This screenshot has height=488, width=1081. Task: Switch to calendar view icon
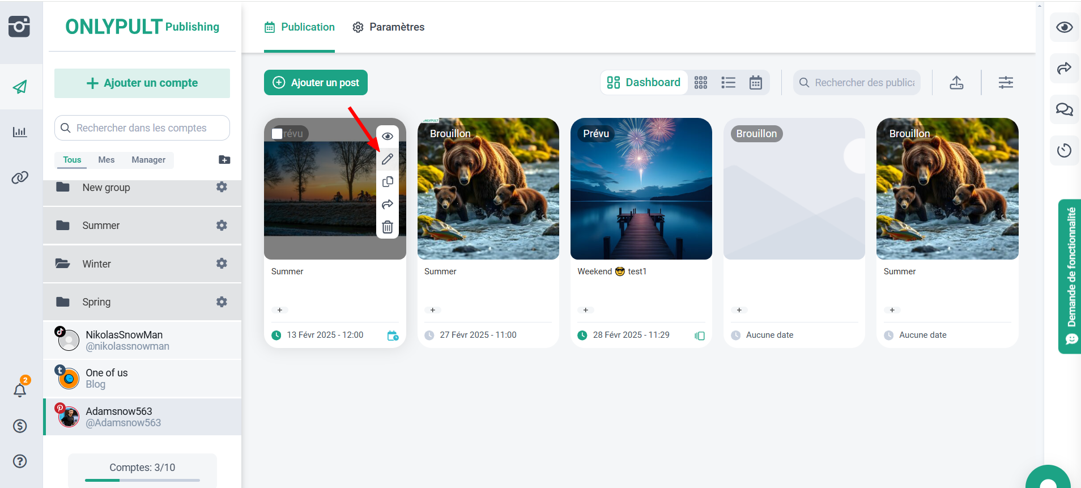pyautogui.click(x=756, y=83)
